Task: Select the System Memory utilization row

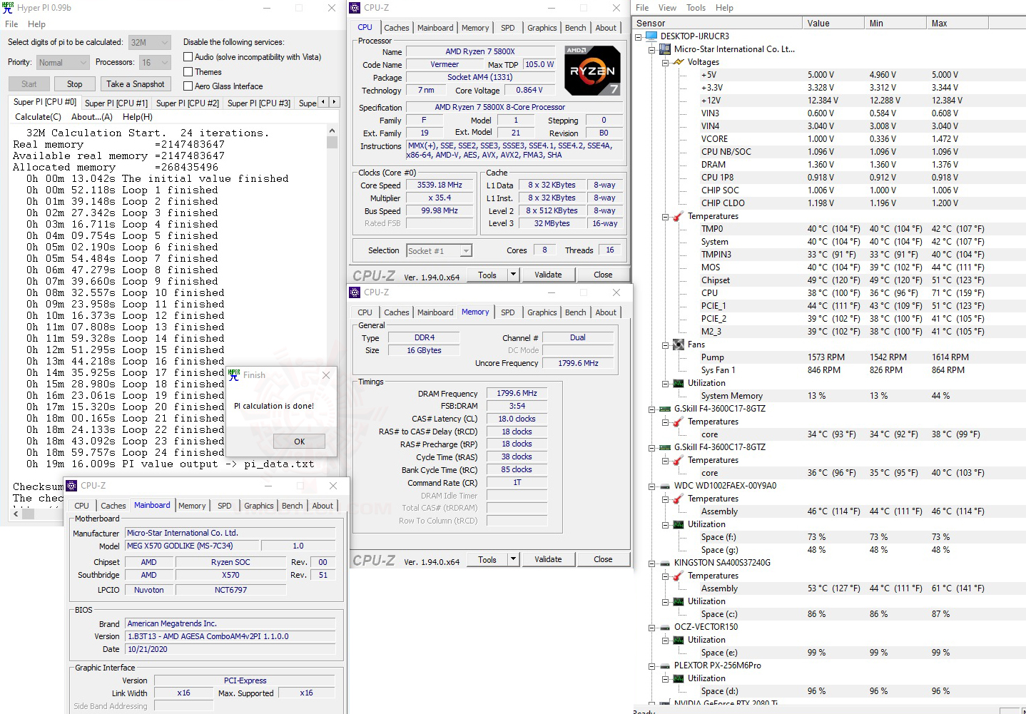Action: pyautogui.click(x=828, y=396)
